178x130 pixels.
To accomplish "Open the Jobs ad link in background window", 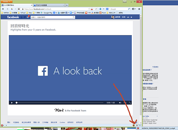I will 146,116.
